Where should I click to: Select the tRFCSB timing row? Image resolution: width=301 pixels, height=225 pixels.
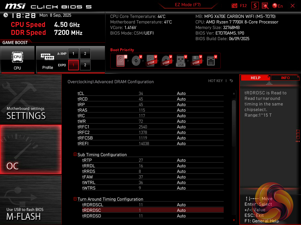tap(150, 138)
